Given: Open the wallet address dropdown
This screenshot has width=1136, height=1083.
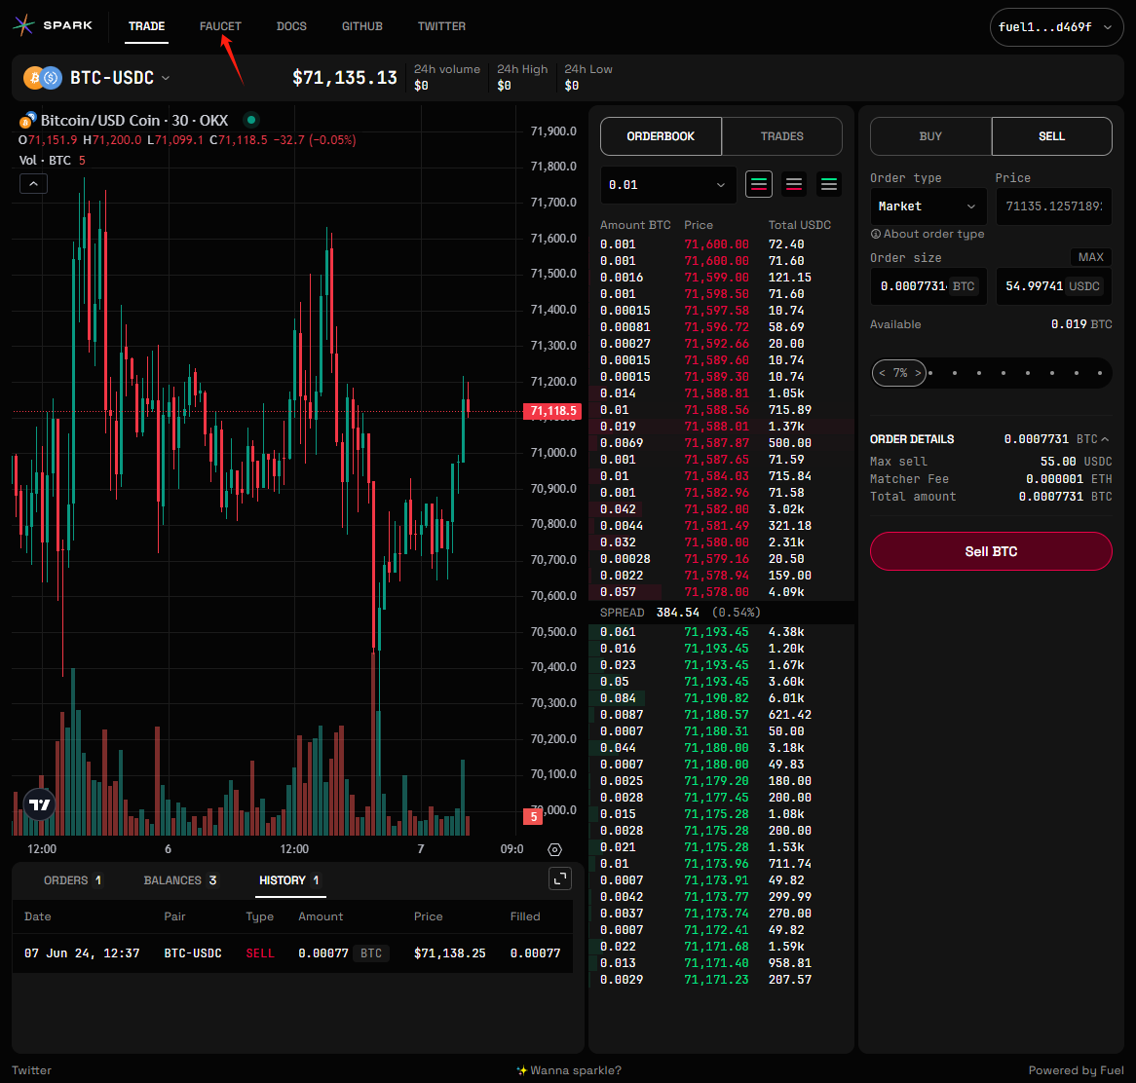Looking at the screenshot, I should [1056, 27].
